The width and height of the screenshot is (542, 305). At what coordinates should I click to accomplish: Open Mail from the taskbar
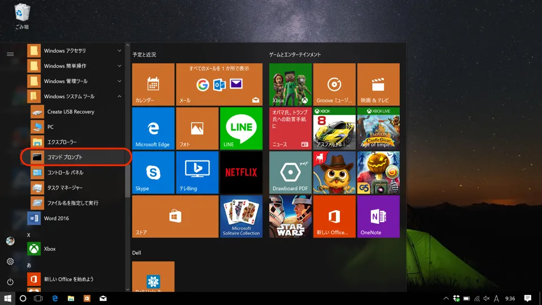coord(103,298)
